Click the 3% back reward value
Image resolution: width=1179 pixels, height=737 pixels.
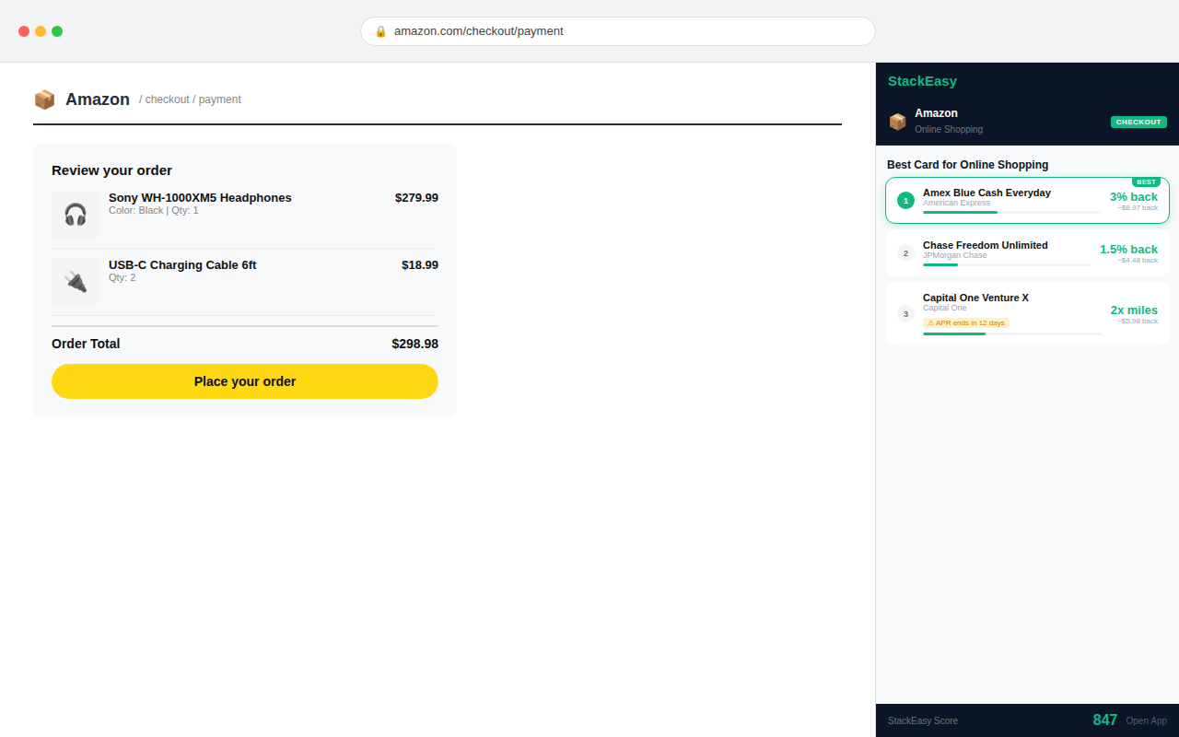1134,197
